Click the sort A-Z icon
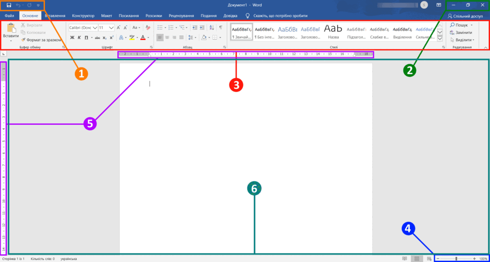Viewport: 490px width, 262px height. (x=212, y=28)
